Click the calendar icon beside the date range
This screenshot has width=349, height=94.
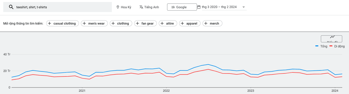click(199, 7)
